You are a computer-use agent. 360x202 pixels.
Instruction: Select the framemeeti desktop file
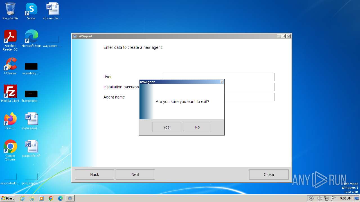coord(31,96)
